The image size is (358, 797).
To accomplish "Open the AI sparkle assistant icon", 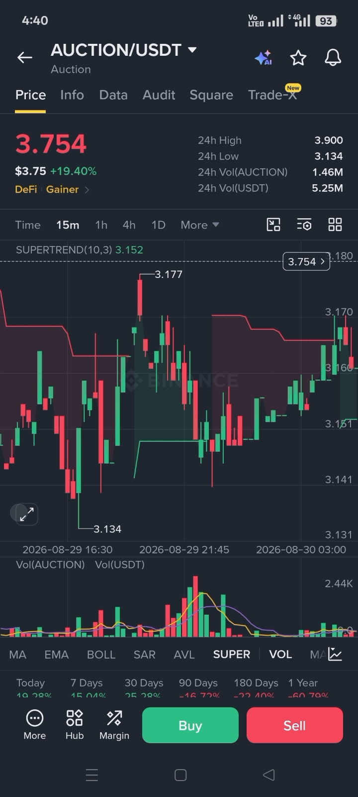I will coord(263,58).
